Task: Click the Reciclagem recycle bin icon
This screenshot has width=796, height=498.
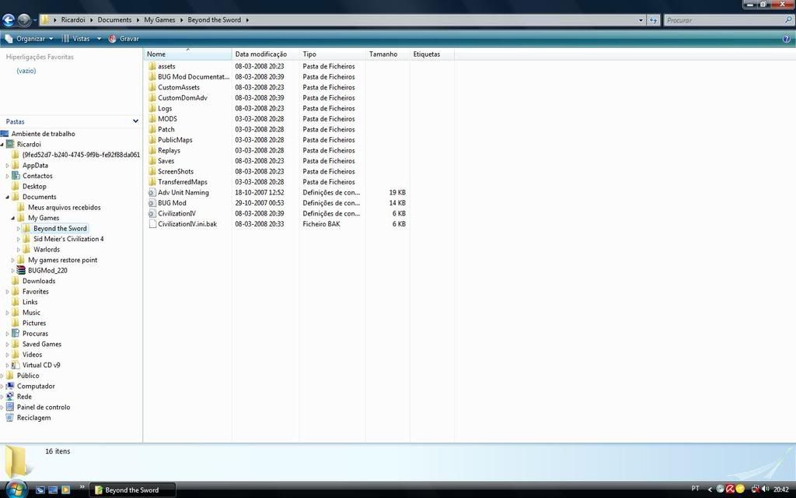Action: [x=9, y=418]
